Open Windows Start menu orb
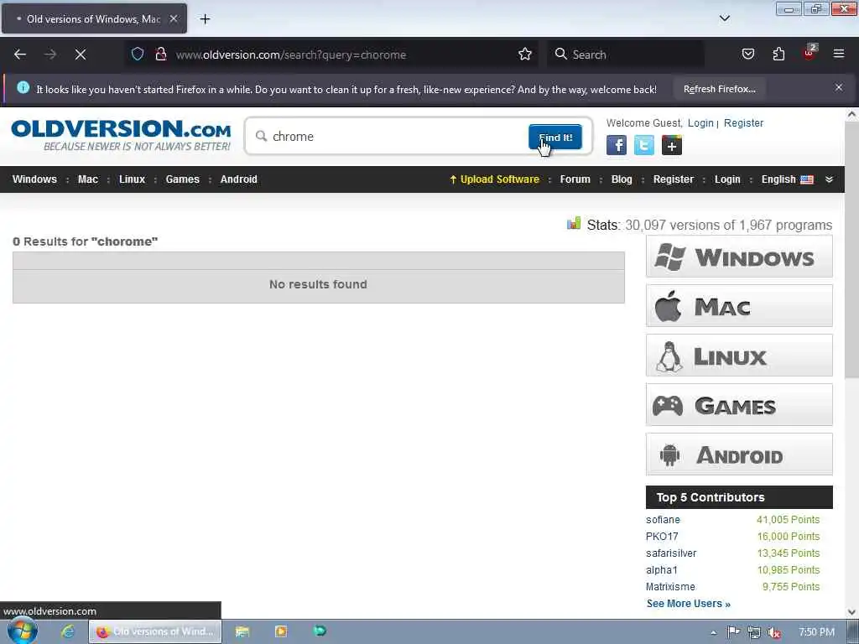859x644 pixels. [22, 631]
